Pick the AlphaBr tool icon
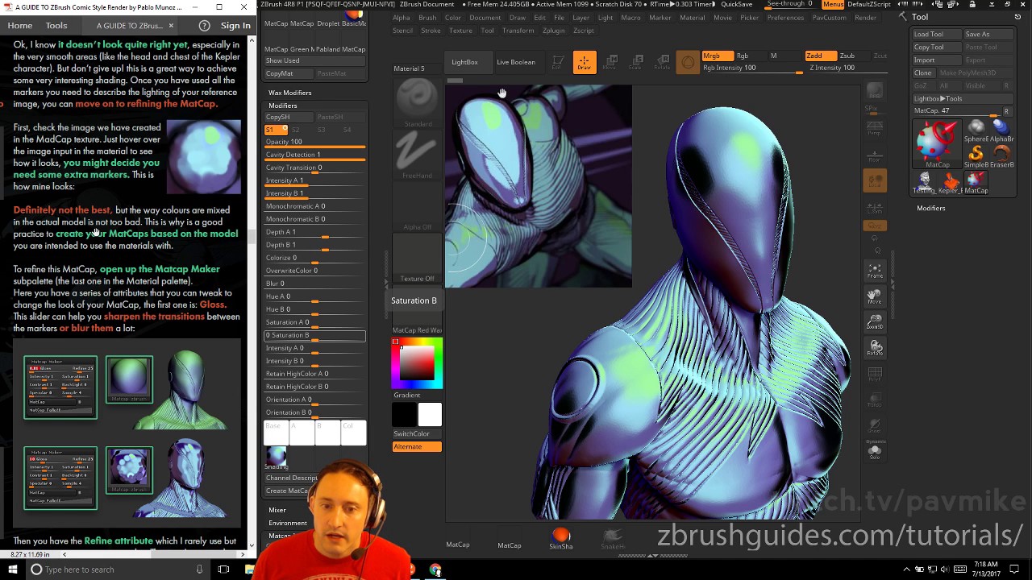 [1002, 132]
